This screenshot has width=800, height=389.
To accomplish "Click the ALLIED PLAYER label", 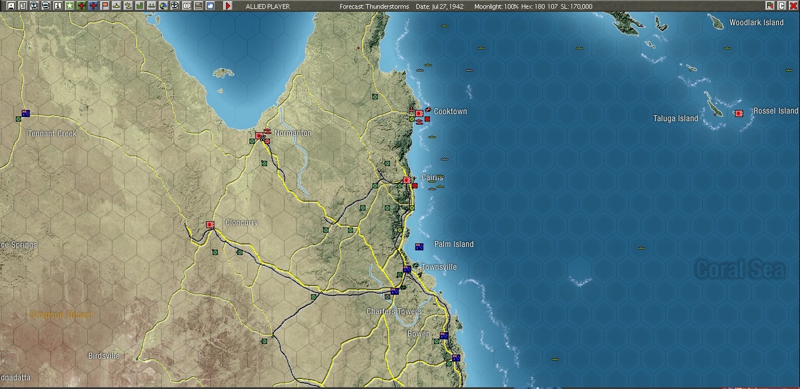I will 268,6.
